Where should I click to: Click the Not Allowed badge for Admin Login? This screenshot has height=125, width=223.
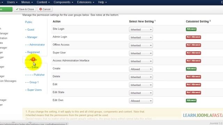pos(193,37)
